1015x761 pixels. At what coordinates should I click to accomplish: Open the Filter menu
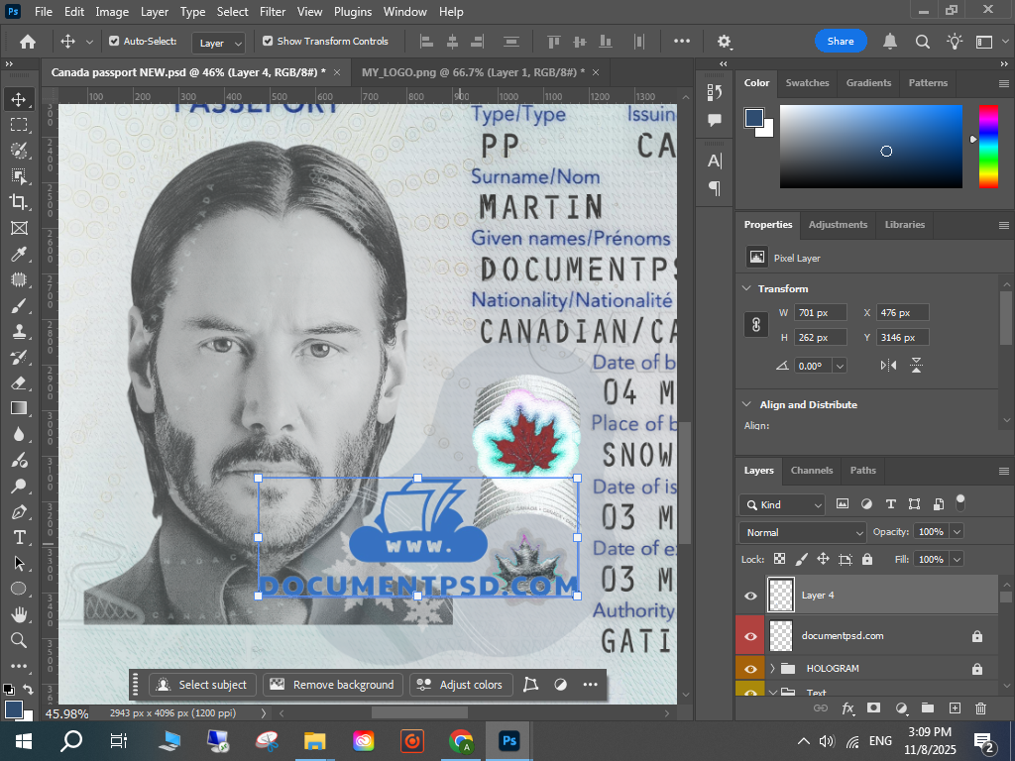tap(272, 12)
